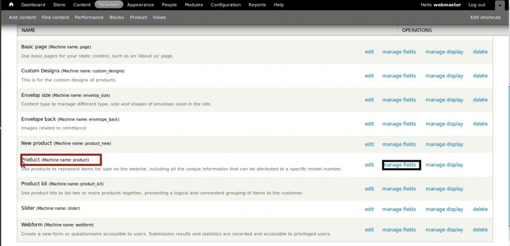Click manage fields for Webform
This screenshot has height=246, width=510.
(x=399, y=230)
